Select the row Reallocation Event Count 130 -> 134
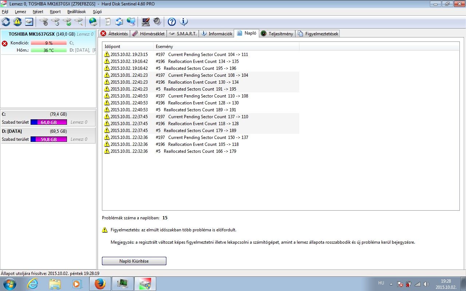The image size is (466, 291). (x=201, y=82)
